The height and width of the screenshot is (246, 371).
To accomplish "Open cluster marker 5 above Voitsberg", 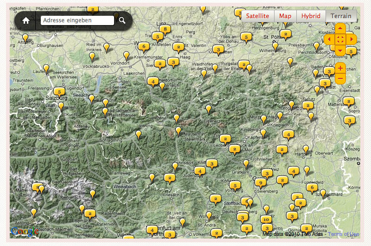I will click(235, 186).
